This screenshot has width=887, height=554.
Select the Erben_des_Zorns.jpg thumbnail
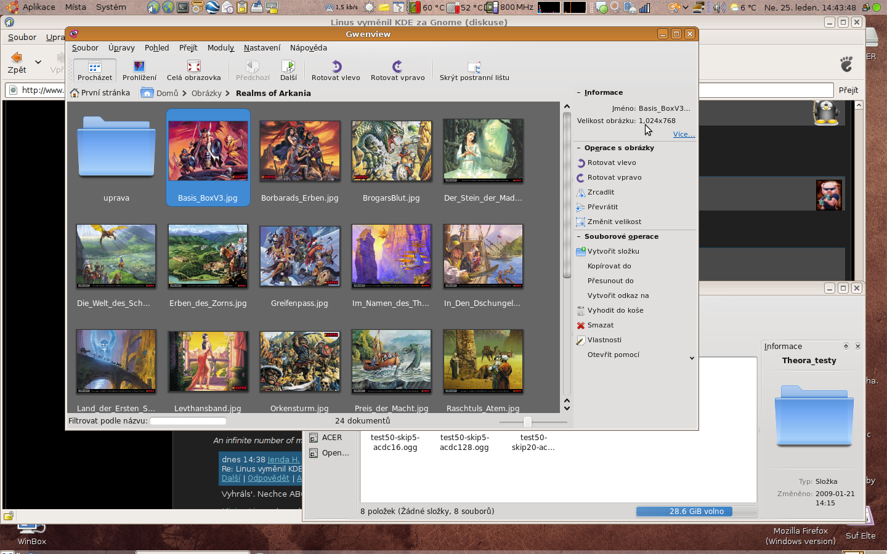point(208,263)
